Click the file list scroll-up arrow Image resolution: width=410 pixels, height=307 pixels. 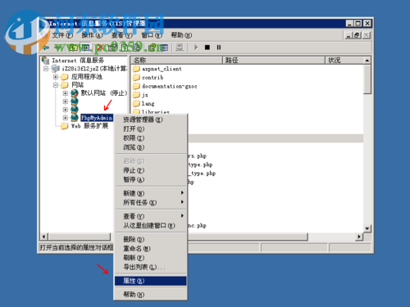tap(367, 61)
